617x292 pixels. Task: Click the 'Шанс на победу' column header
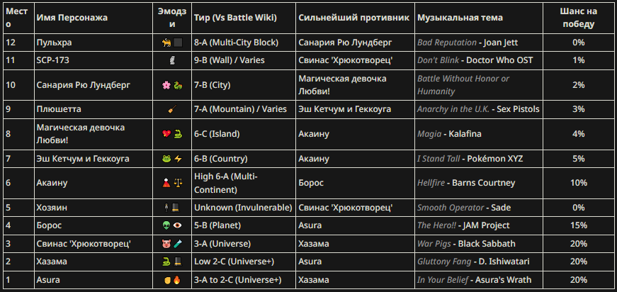coord(578,17)
